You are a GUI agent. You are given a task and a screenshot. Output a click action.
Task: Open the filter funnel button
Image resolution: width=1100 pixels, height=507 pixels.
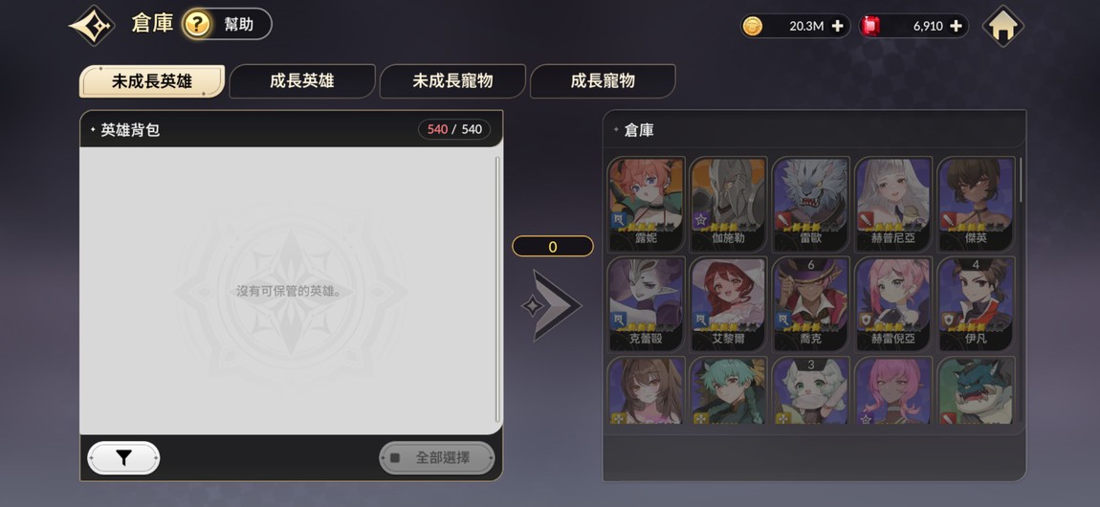click(123, 458)
